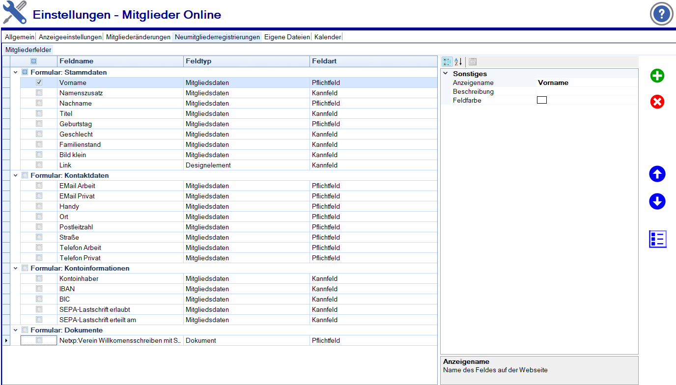This screenshot has height=385, width=676.
Task: Move field down with blue arrow icon
Action: pos(657,201)
